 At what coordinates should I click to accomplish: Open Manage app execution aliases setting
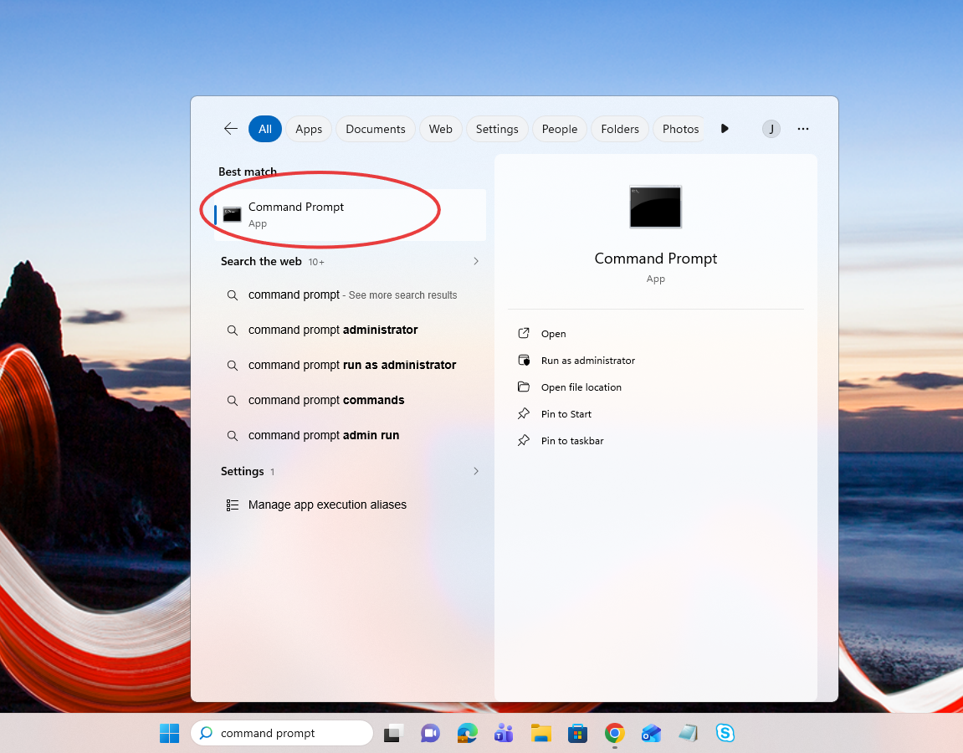350,505
